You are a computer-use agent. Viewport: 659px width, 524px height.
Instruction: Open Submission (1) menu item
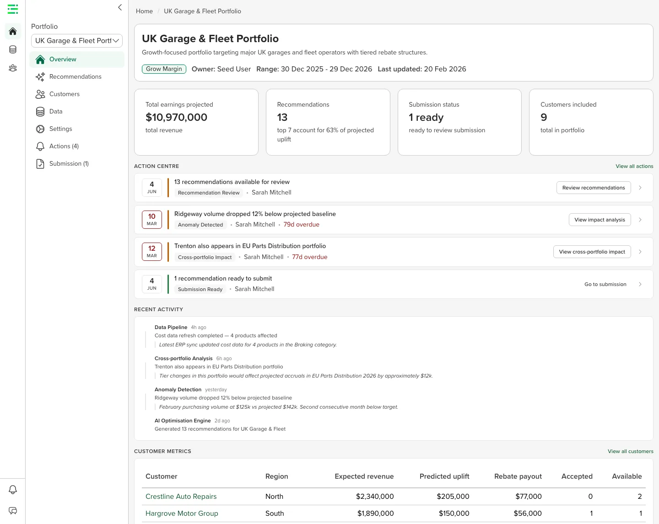[77, 164]
